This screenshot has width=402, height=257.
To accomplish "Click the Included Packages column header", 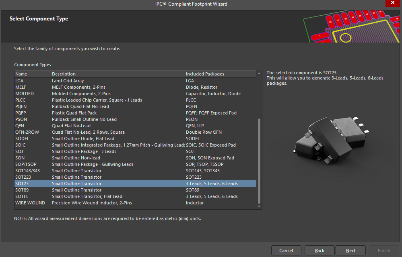I will 220,74.
